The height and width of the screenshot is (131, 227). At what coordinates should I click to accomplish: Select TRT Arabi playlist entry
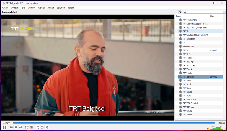[201, 88]
